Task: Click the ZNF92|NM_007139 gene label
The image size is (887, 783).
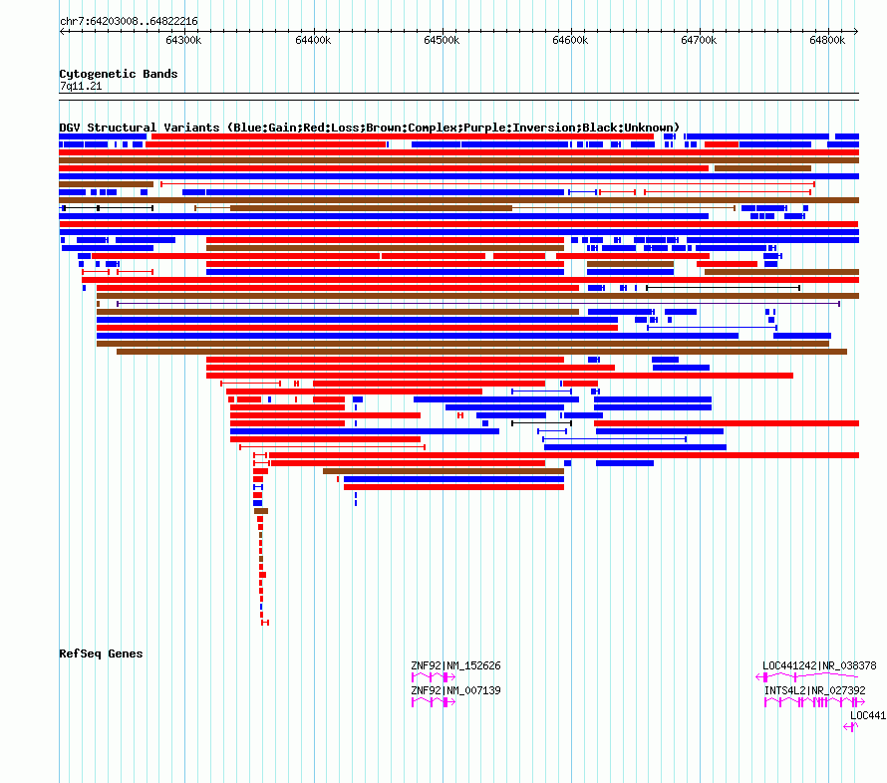Action: 455,690
